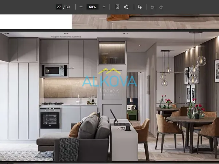Click the page number field showing 27
This screenshot has height=164, width=219.
click(59, 7)
